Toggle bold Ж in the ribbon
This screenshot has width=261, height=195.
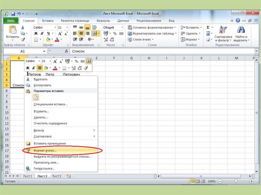click(36, 34)
